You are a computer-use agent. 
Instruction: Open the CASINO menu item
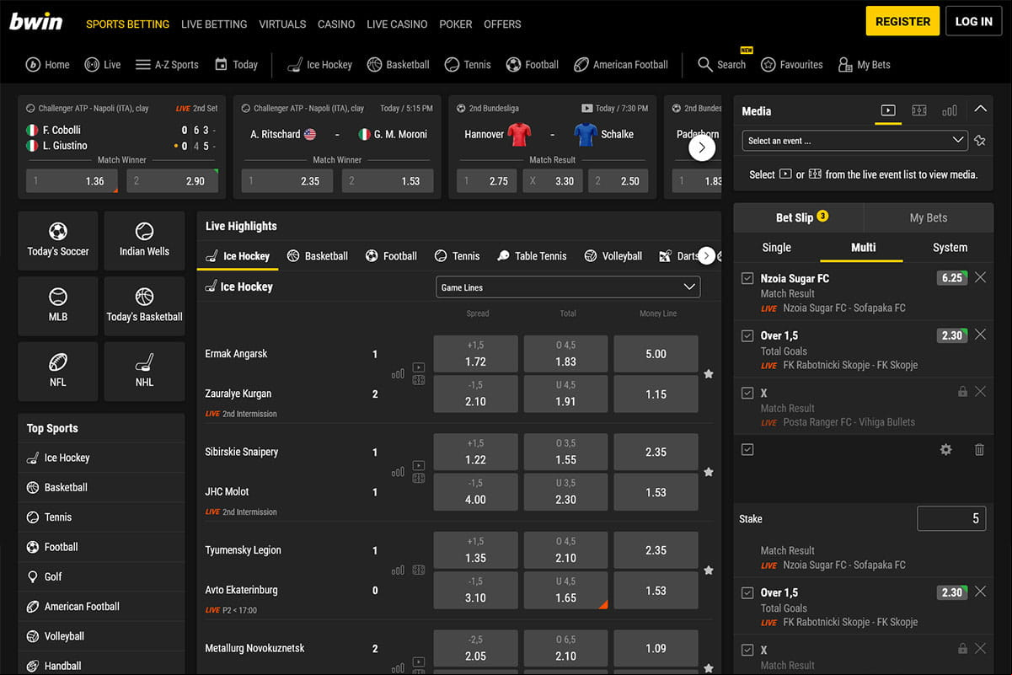click(336, 24)
